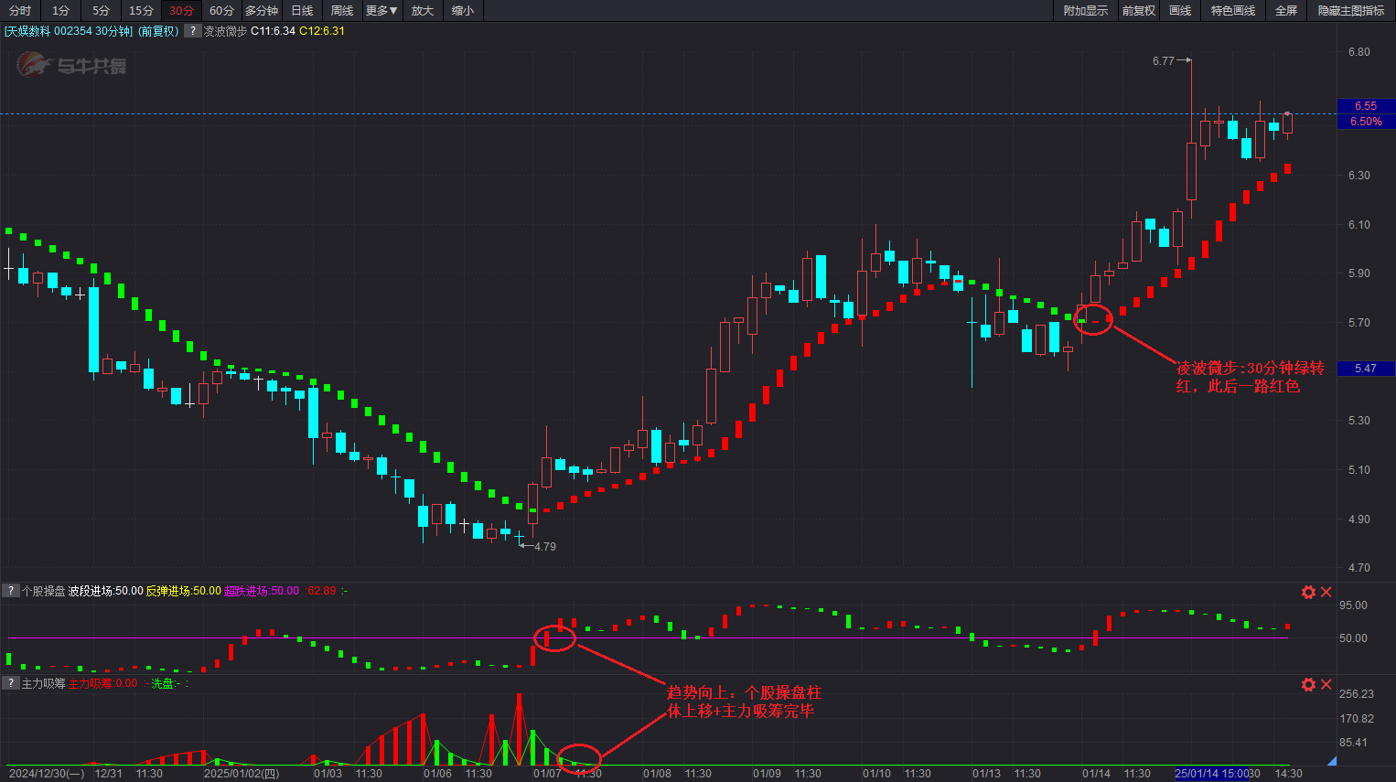Open settings gear for 个股操盘 panel

coord(1308,592)
